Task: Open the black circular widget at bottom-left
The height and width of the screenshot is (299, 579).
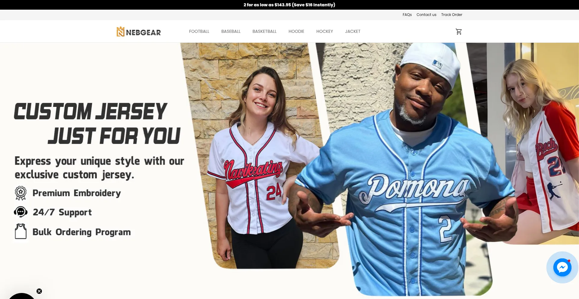Action: click(x=22, y=296)
